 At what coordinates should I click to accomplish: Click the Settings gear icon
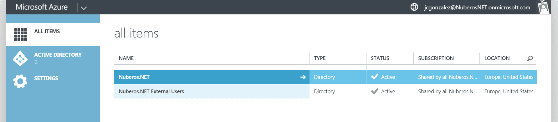(20, 81)
